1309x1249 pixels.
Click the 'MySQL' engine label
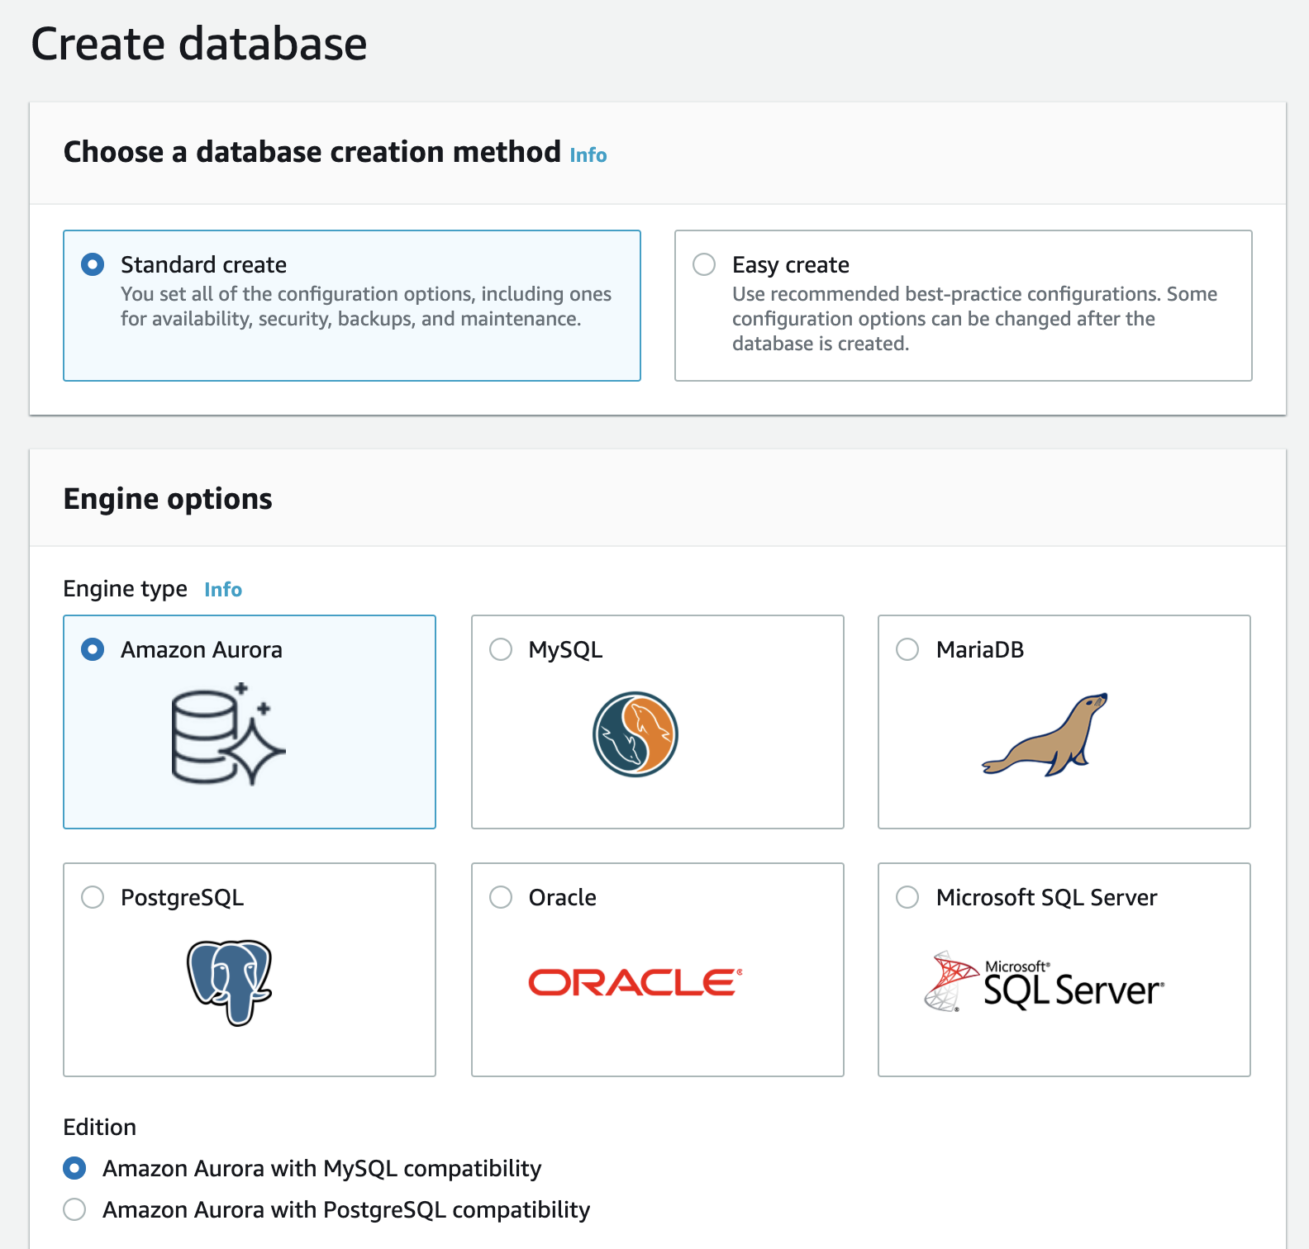click(566, 650)
